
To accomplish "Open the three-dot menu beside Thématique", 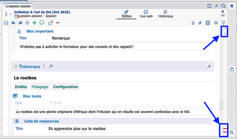I will coord(44,67).
